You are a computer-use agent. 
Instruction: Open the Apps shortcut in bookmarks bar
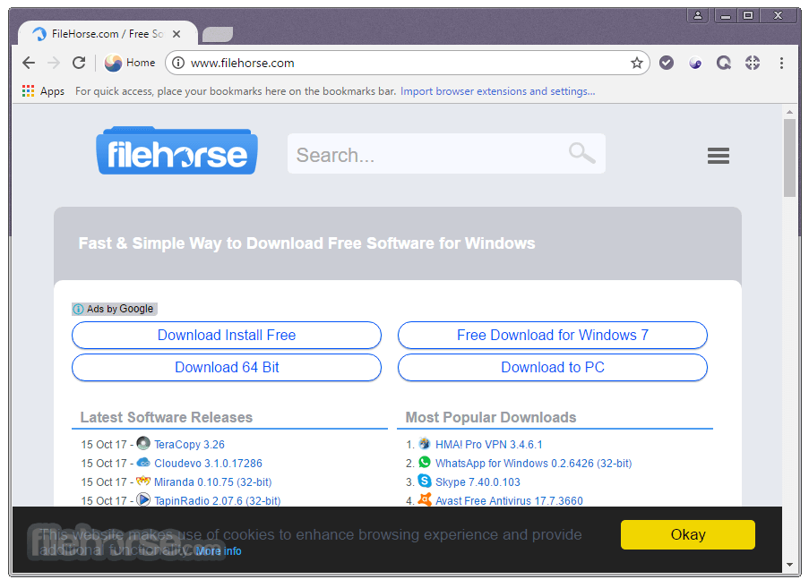click(x=43, y=91)
